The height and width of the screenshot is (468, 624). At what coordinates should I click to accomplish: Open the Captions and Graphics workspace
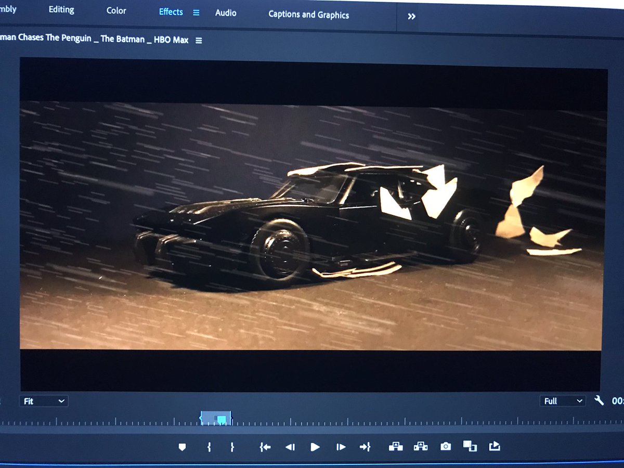tap(308, 15)
